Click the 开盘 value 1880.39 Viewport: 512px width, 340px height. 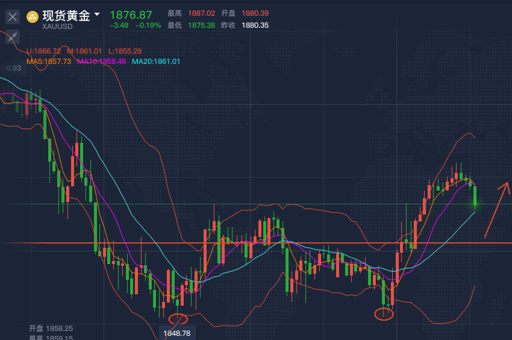tap(255, 13)
